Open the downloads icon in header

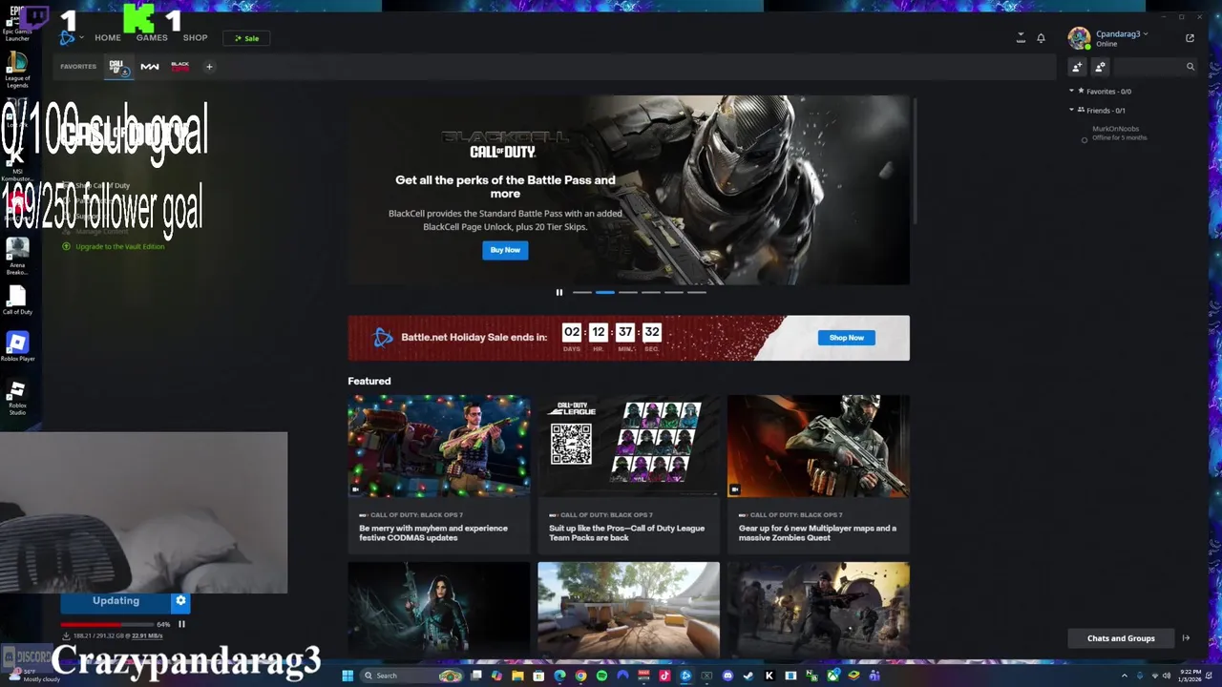point(1021,38)
